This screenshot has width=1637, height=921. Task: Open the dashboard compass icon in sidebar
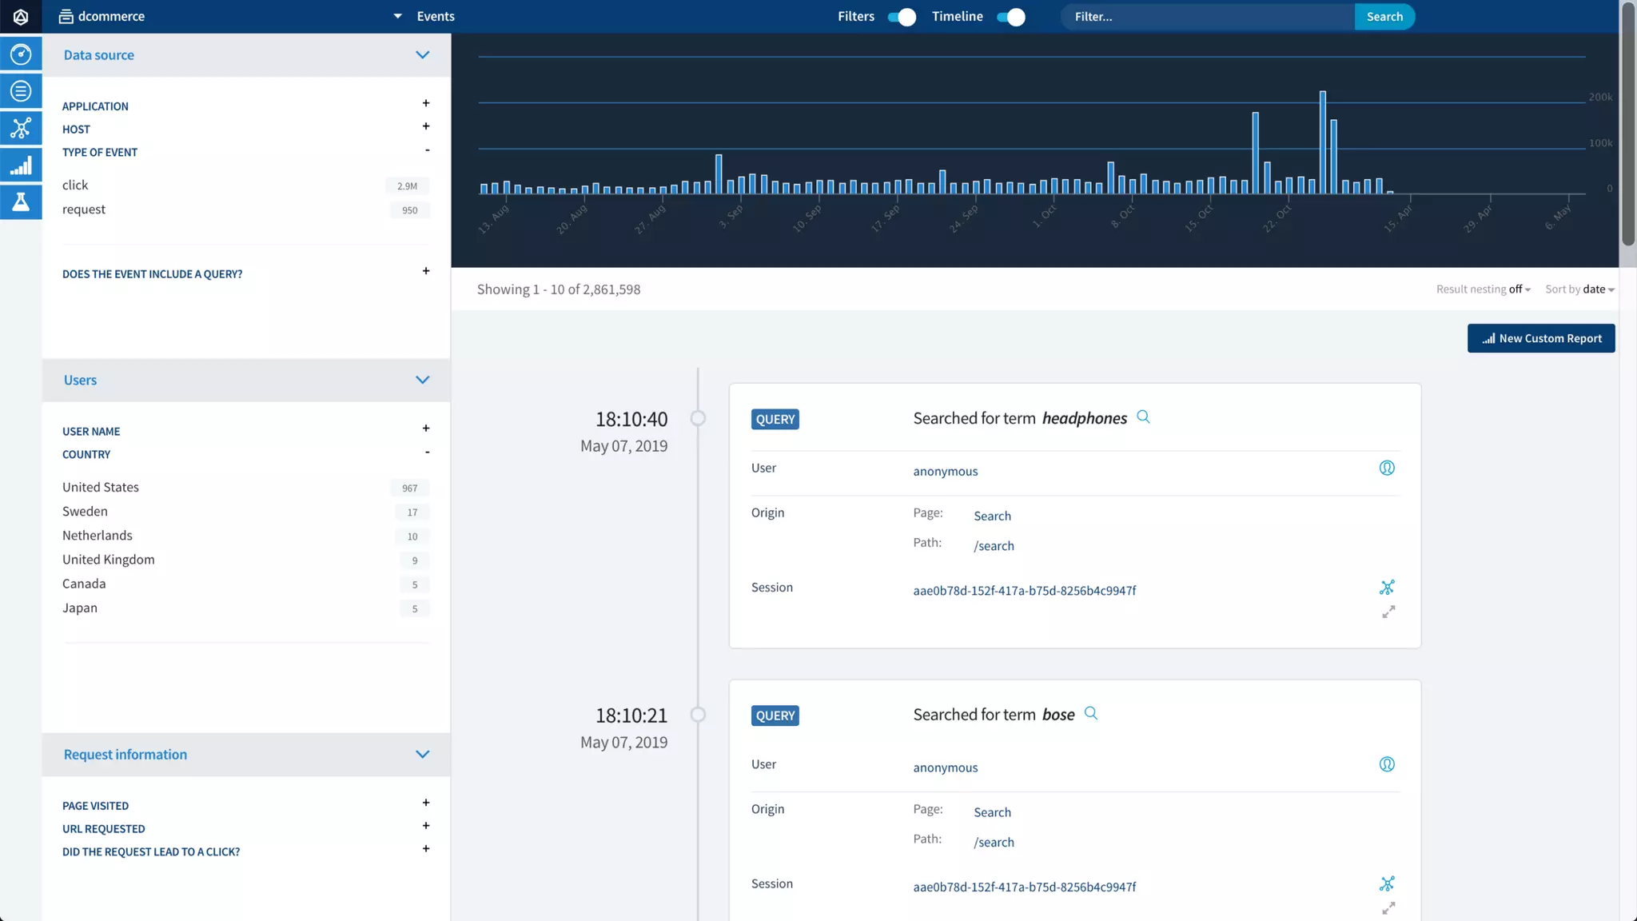pyautogui.click(x=21, y=54)
